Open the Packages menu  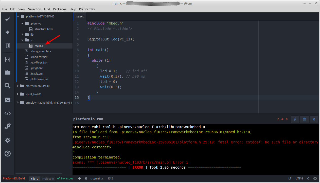point(60,9)
